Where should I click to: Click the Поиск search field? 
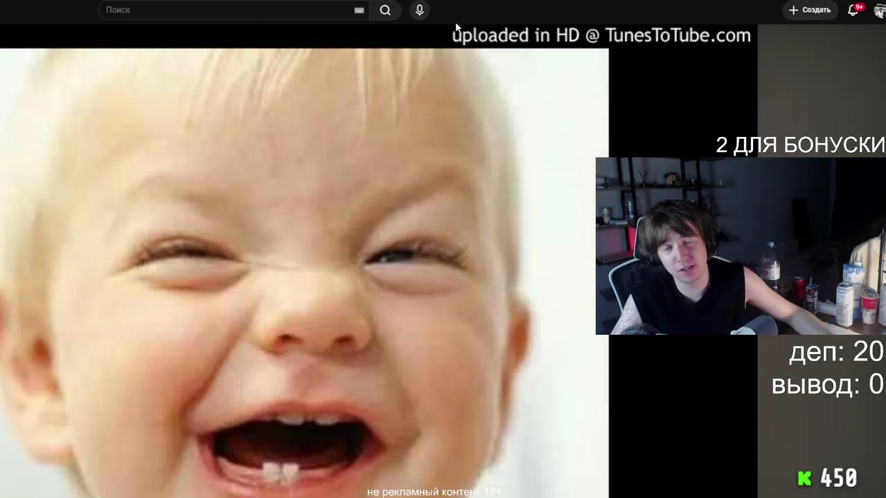pyautogui.click(x=232, y=10)
